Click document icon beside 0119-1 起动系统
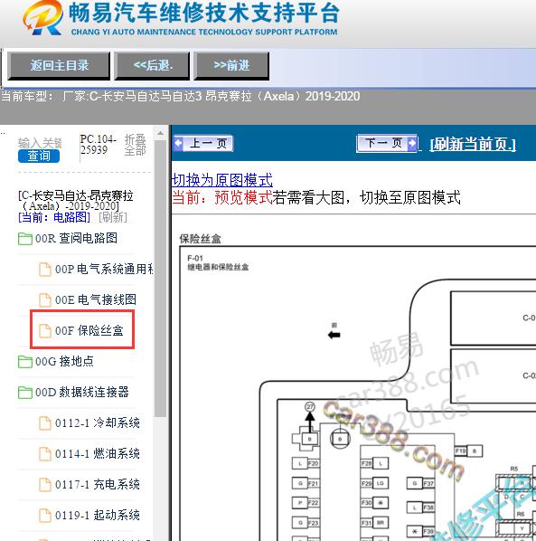 (x=45, y=516)
